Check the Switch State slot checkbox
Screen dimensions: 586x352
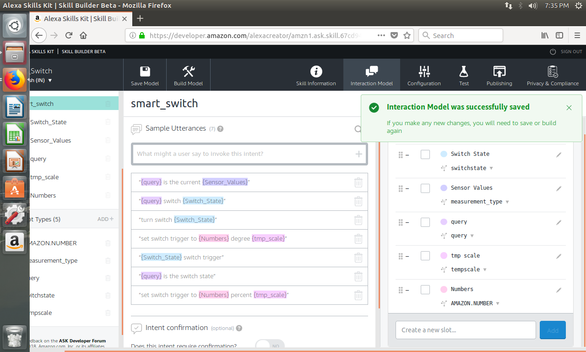(x=425, y=154)
